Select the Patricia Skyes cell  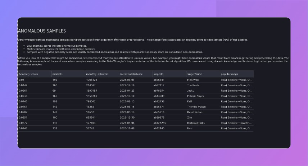(195, 96)
